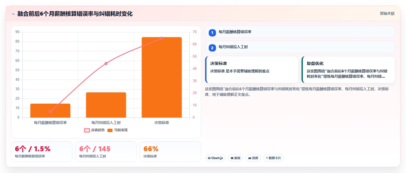Click the orange 当前表现 legend swatch
406x173 pixels.
(110, 130)
